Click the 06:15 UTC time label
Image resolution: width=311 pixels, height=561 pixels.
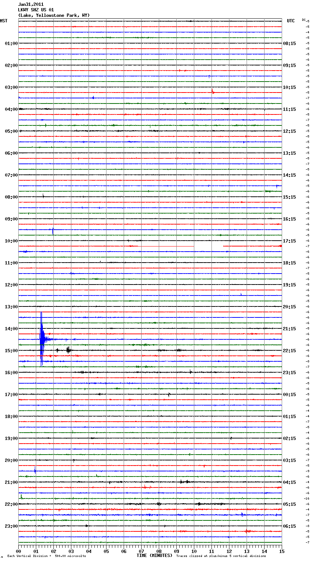coord(289,526)
